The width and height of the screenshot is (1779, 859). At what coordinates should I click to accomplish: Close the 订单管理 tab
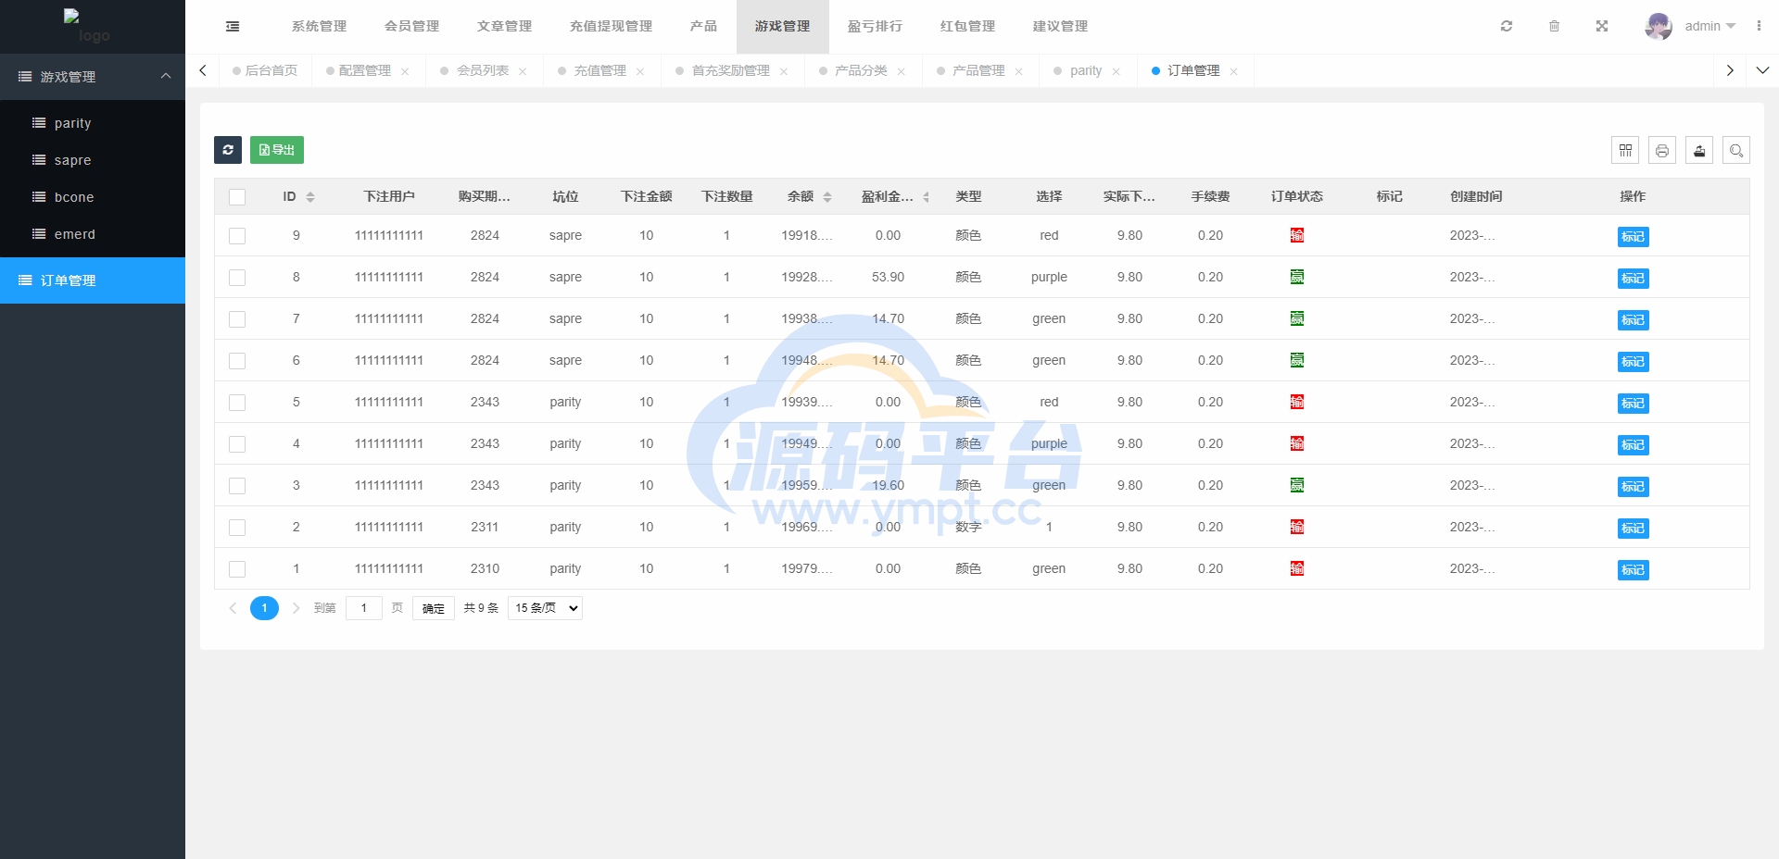point(1233,71)
